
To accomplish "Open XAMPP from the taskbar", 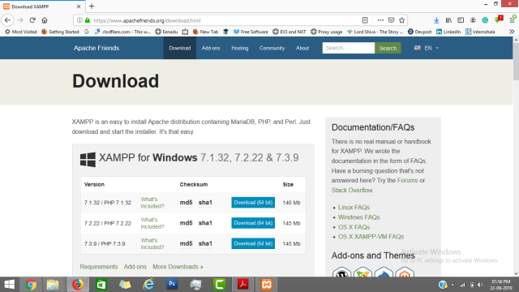I will coord(267,285).
